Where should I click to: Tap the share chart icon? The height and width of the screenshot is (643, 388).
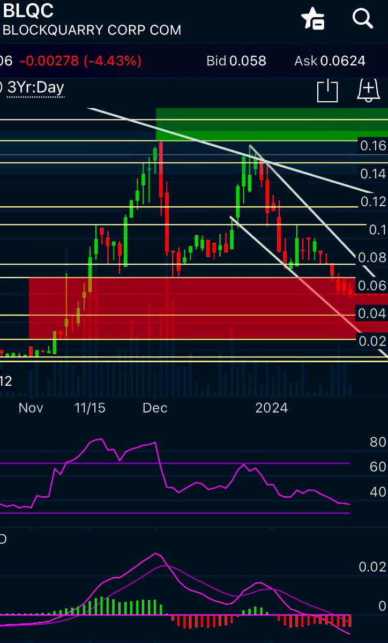tap(327, 91)
